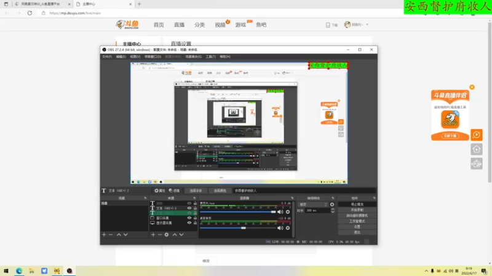Open the gear settings for 麦克风/Aux audio
This screenshot has height=276, width=492.
tap(288, 212)
